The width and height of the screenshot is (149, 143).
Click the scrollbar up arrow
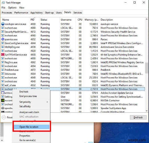[147, 19]
